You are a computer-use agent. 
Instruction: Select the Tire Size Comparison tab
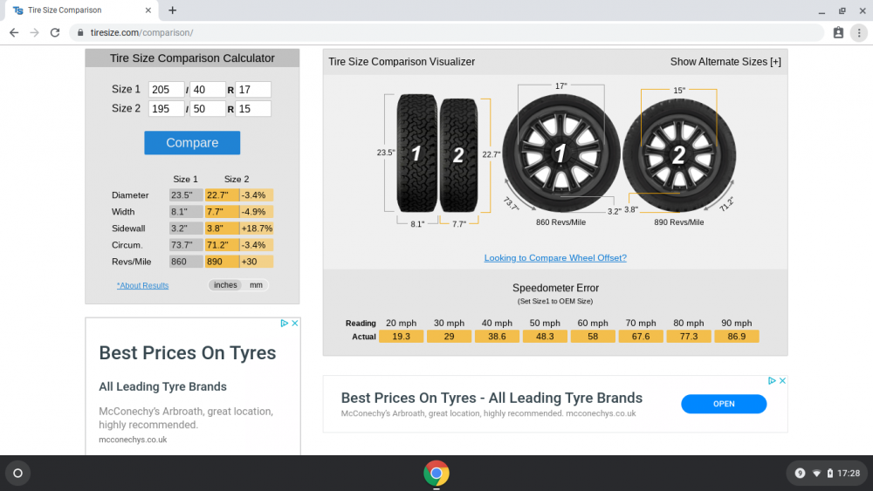point(84,10)
